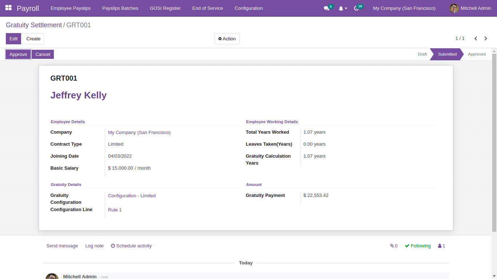Open the activities clock showing 18
Image resolution: width=497 pixels, height=279 pixels.
[x=356, y=8]
